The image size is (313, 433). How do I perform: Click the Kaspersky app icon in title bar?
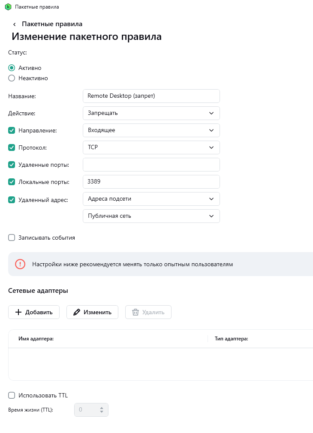pyautogui.click(x=8, y=7)
